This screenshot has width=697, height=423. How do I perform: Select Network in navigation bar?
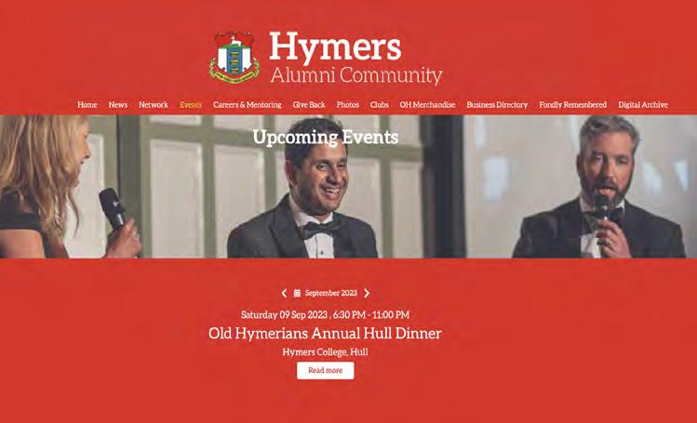[x=154, y=105]
